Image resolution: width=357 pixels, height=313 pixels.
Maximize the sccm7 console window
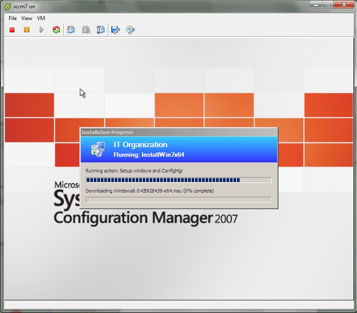[328, 5]
